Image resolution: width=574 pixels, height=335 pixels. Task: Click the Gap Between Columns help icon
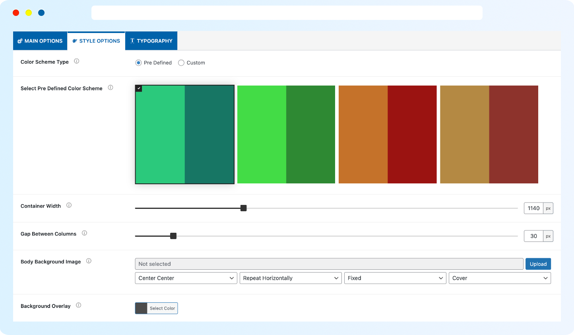point(84,233)
